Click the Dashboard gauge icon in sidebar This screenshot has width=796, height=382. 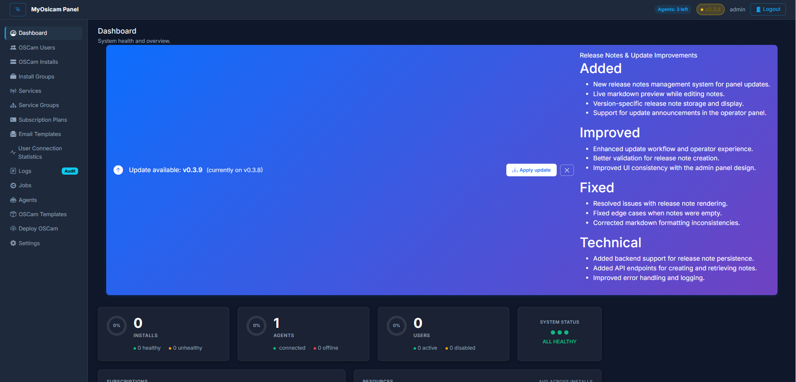point(13,33)
